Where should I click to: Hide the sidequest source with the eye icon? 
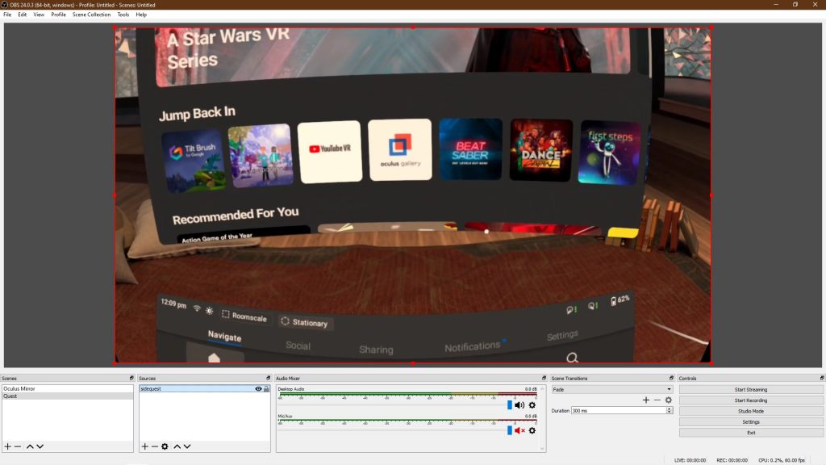point(258,389)
